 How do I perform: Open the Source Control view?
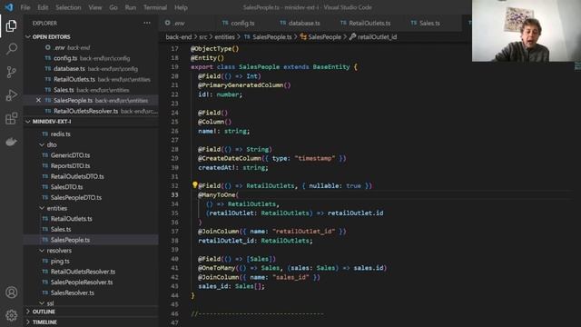[11, 72]
